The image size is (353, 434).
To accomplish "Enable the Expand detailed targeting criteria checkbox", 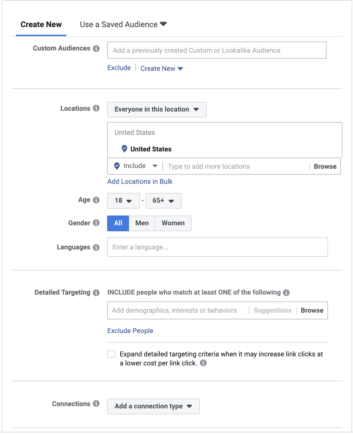I will [x=111, y=354].
